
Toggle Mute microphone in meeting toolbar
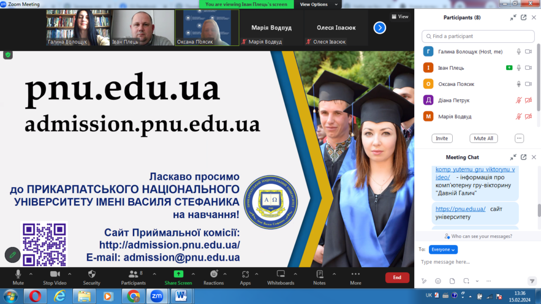point(18,274)
